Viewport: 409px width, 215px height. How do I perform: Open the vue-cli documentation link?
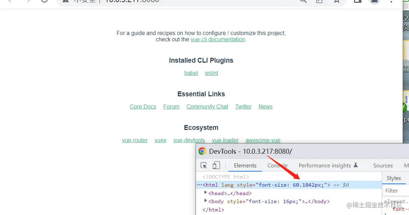(218, 40)
